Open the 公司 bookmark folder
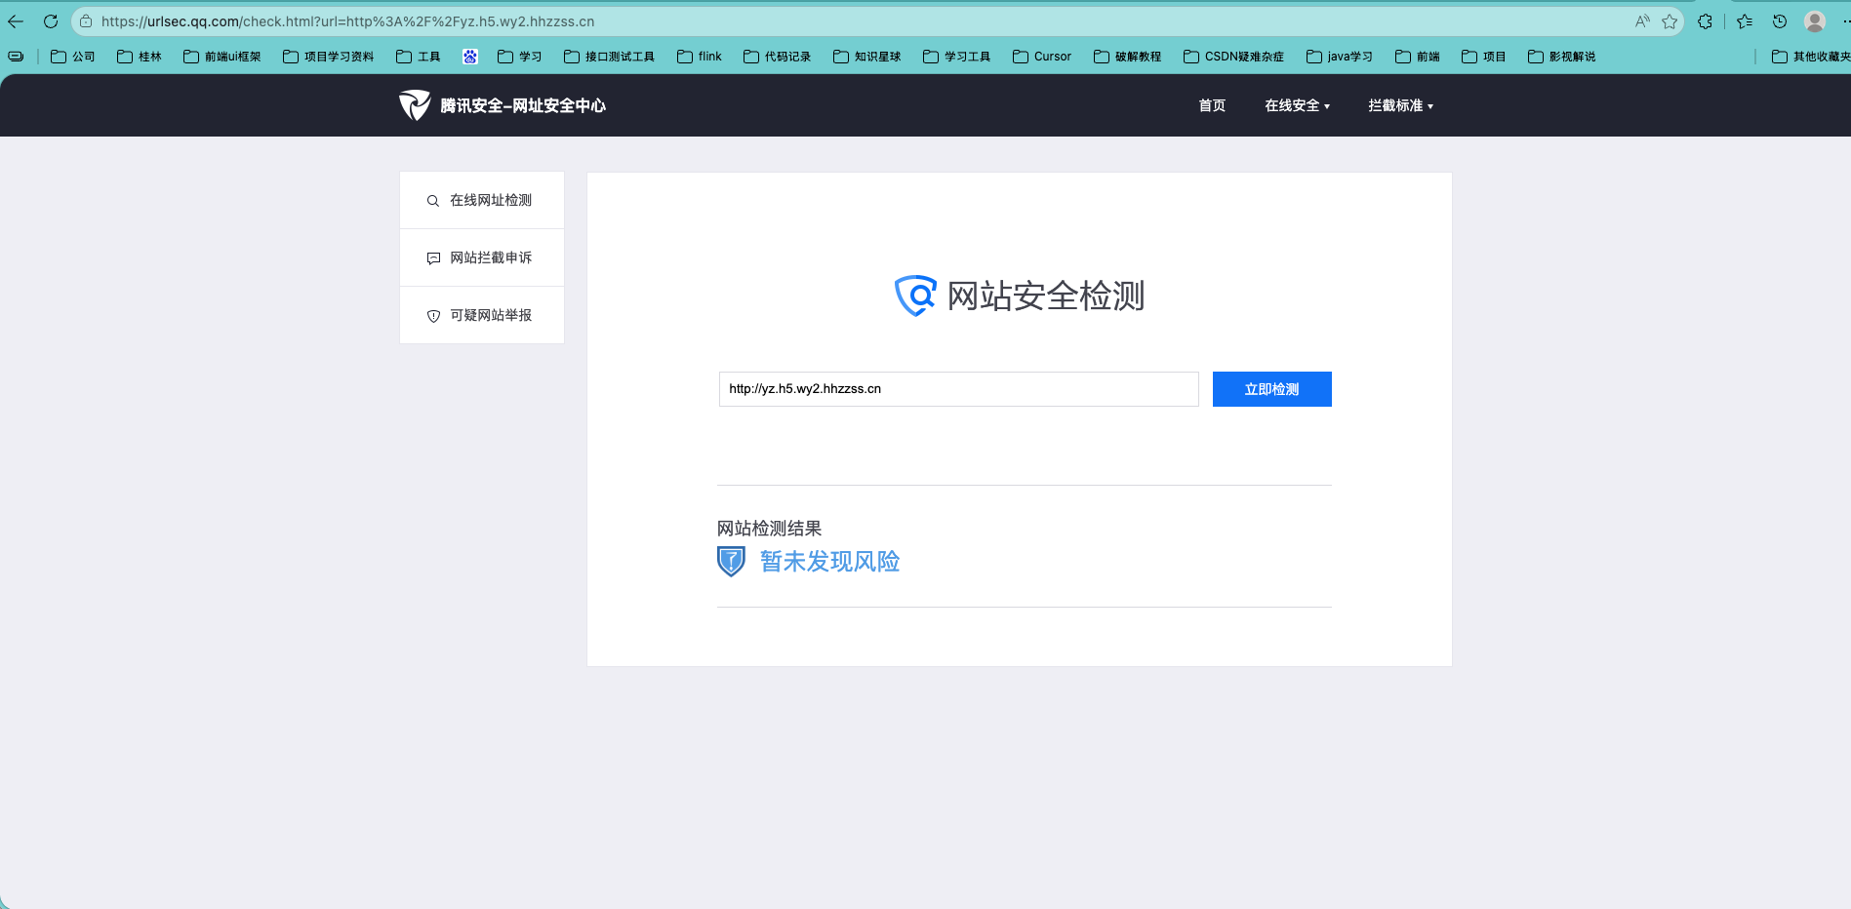This screenshot has height=909, width=1851. (73, 57)
